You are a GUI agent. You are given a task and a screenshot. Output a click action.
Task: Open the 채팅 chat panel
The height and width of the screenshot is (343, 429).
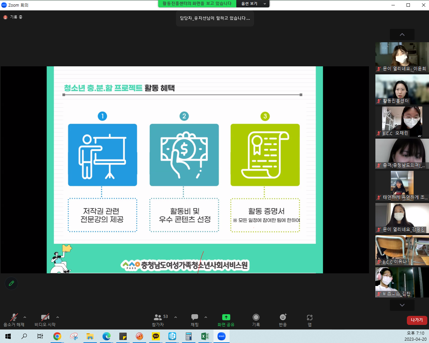point(194,320)
